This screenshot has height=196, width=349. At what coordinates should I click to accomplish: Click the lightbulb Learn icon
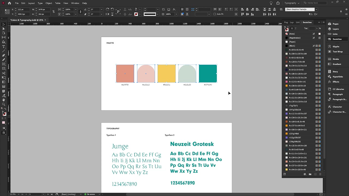(x=271, y=3)
